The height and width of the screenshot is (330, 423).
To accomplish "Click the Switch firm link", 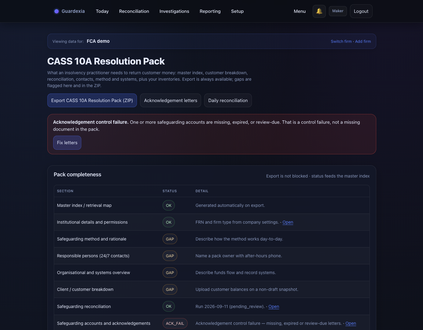I will [x=341, y=42].
